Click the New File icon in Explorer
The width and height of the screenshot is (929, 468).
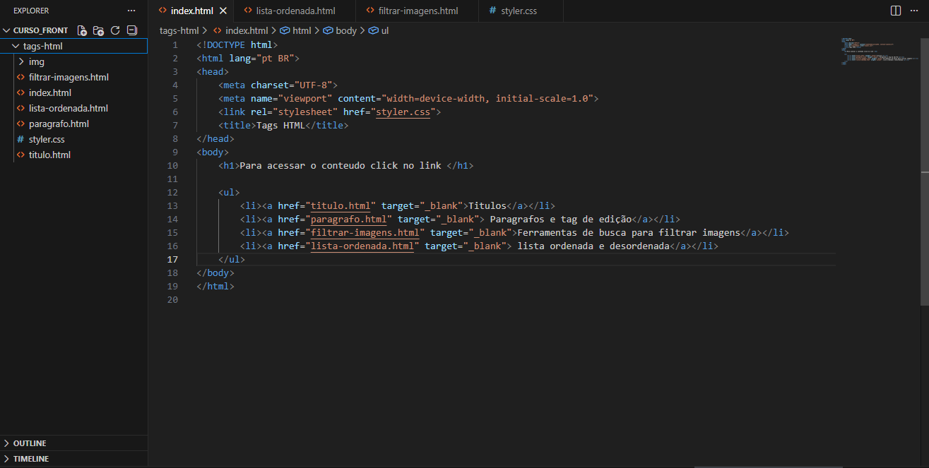[x=83, y=30]
